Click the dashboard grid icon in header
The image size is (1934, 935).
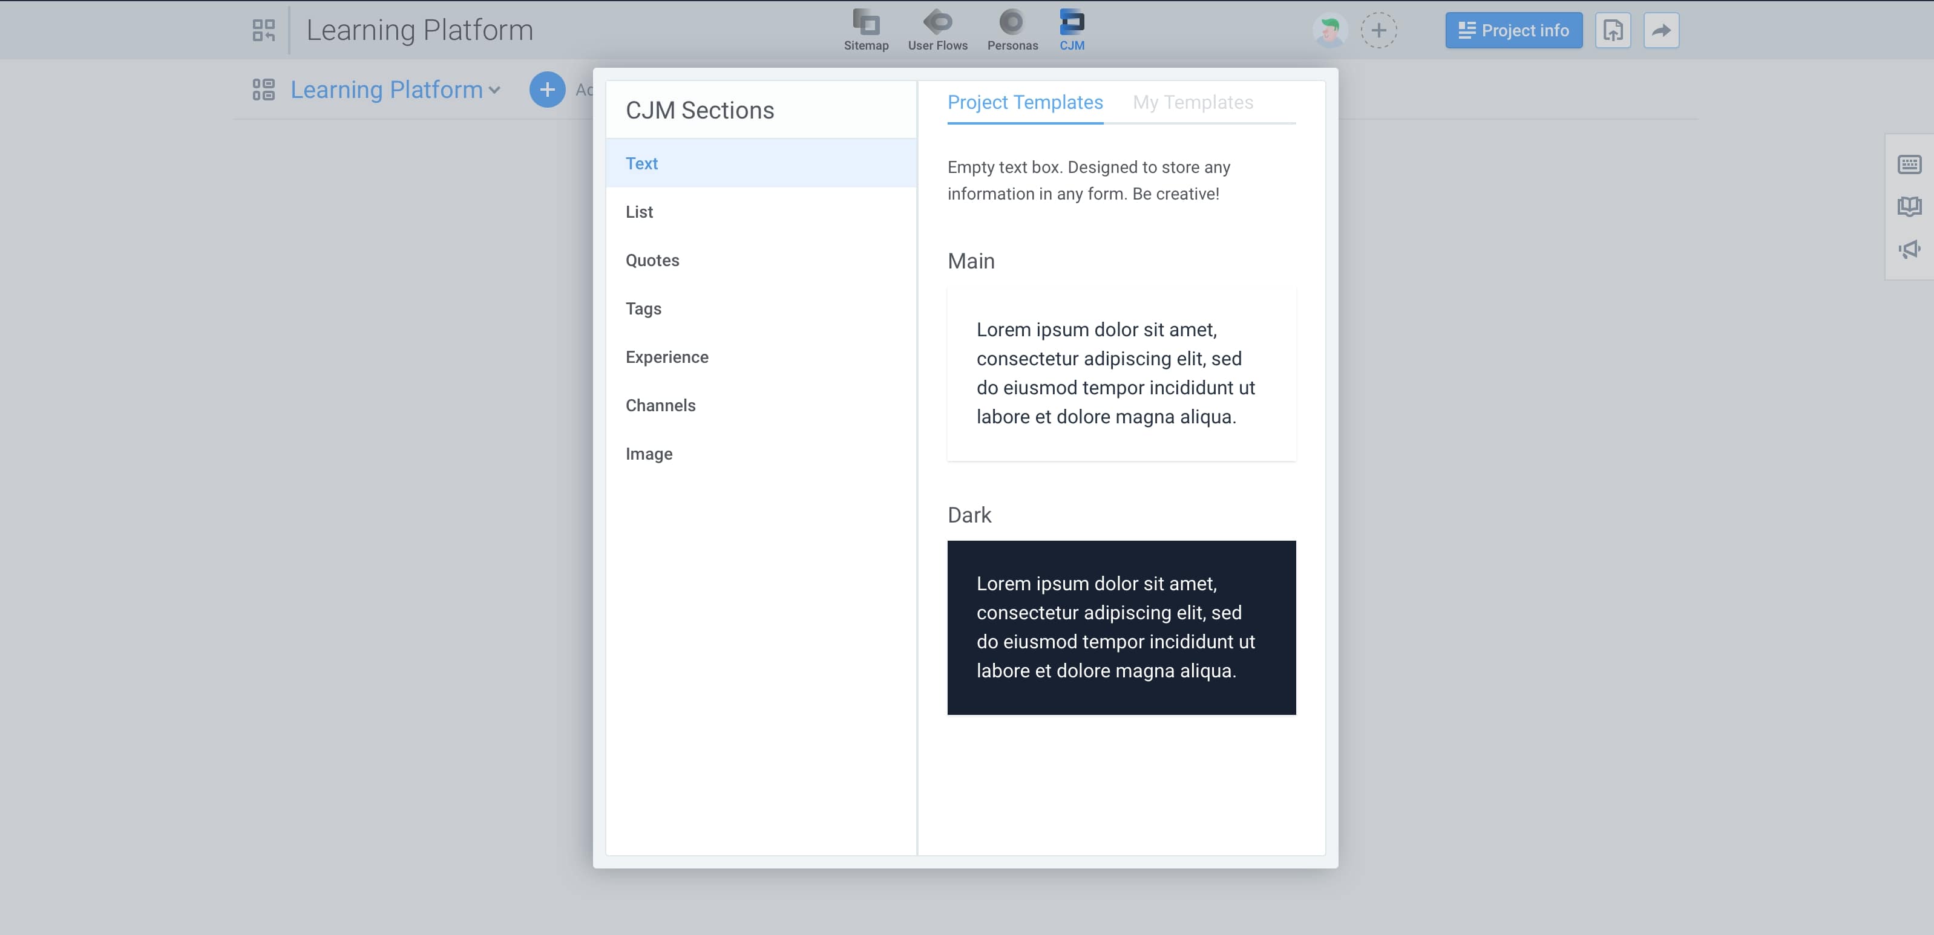263,30
